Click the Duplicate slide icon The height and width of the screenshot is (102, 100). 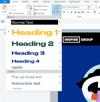[35, 13]
